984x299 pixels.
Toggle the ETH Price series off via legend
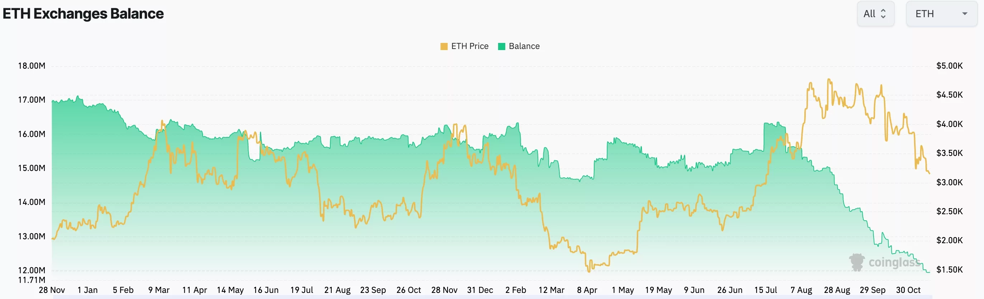pyautogui.click(x=464, y=46)
